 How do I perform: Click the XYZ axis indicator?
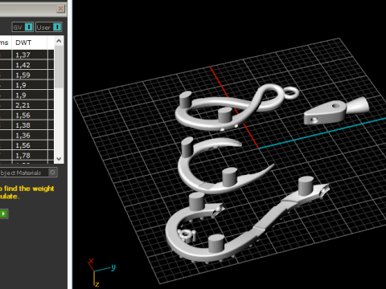click(x=102, y=272)
